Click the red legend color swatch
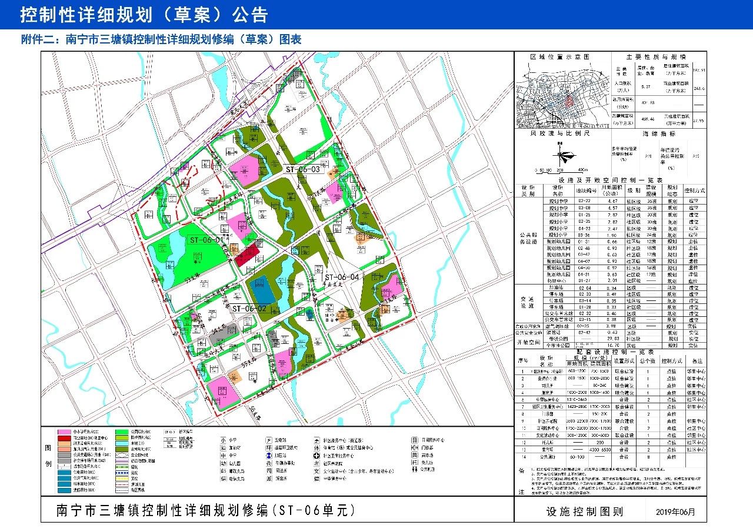Viewport: 753px width, 532px height. coord(64,438)
